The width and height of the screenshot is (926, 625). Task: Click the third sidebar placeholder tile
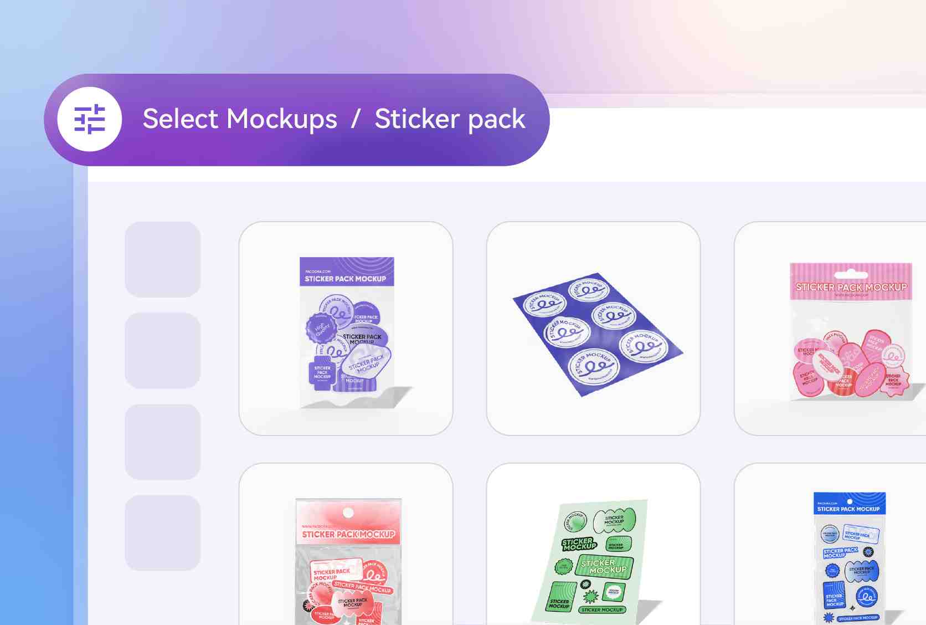tap(163, 442)
